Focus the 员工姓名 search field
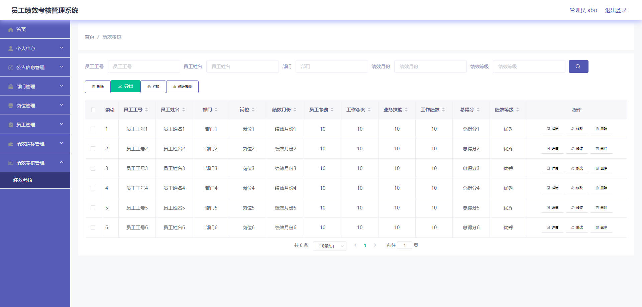The image size is (642, 307). pos(242,66)
